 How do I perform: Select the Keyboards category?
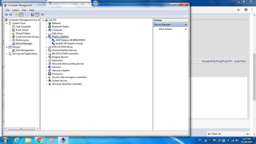(x=57, y=60)
